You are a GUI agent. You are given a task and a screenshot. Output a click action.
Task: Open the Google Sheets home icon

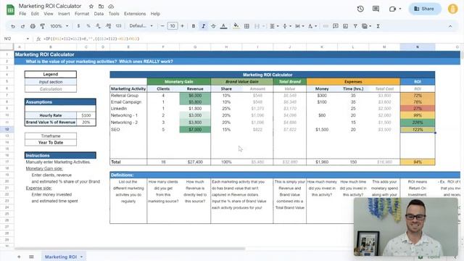pyautogui.click(x=10, y=9)
